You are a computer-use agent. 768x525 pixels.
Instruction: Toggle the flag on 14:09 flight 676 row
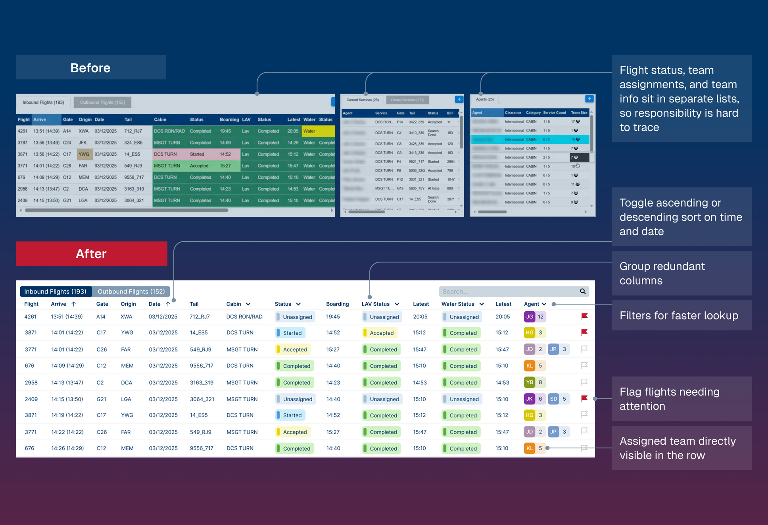coord(584,365)
